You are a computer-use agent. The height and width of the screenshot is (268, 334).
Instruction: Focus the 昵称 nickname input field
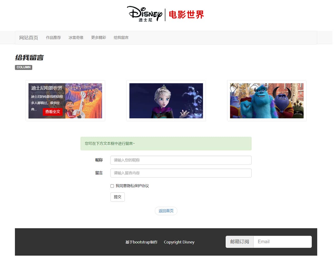pyautogui.click(x=181, y=160)
